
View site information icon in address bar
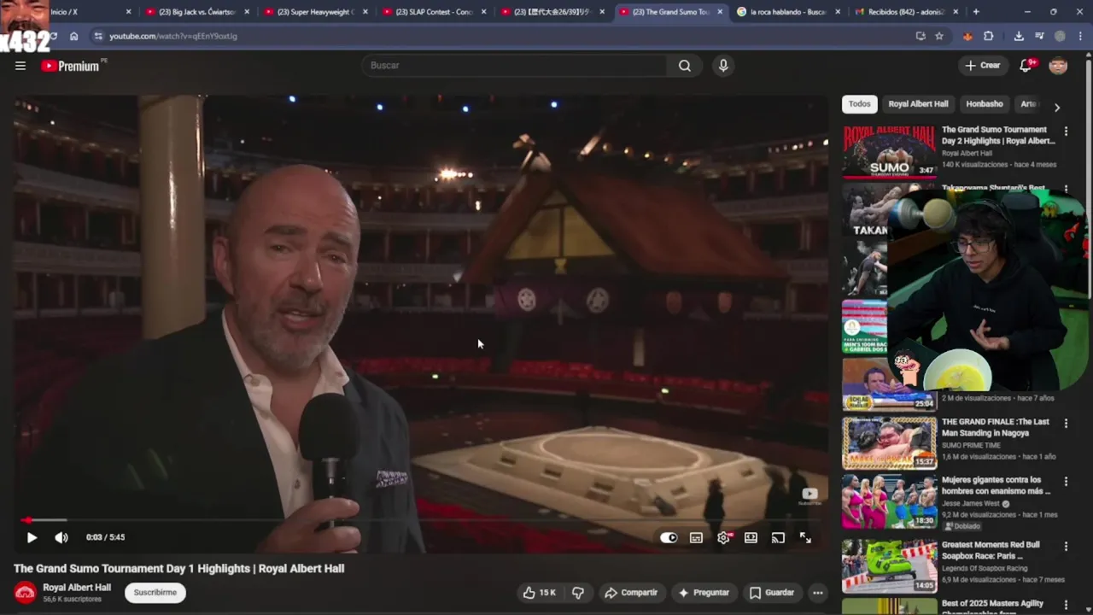pyautogui.click(x=98, y=36)
